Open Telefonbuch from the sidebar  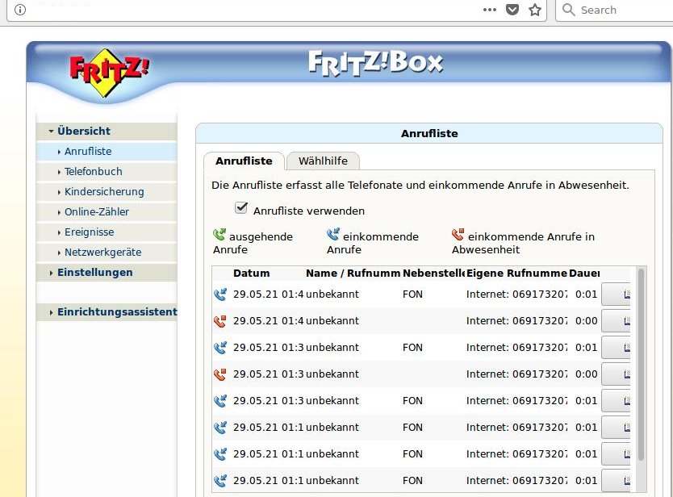tap(107, 172)
